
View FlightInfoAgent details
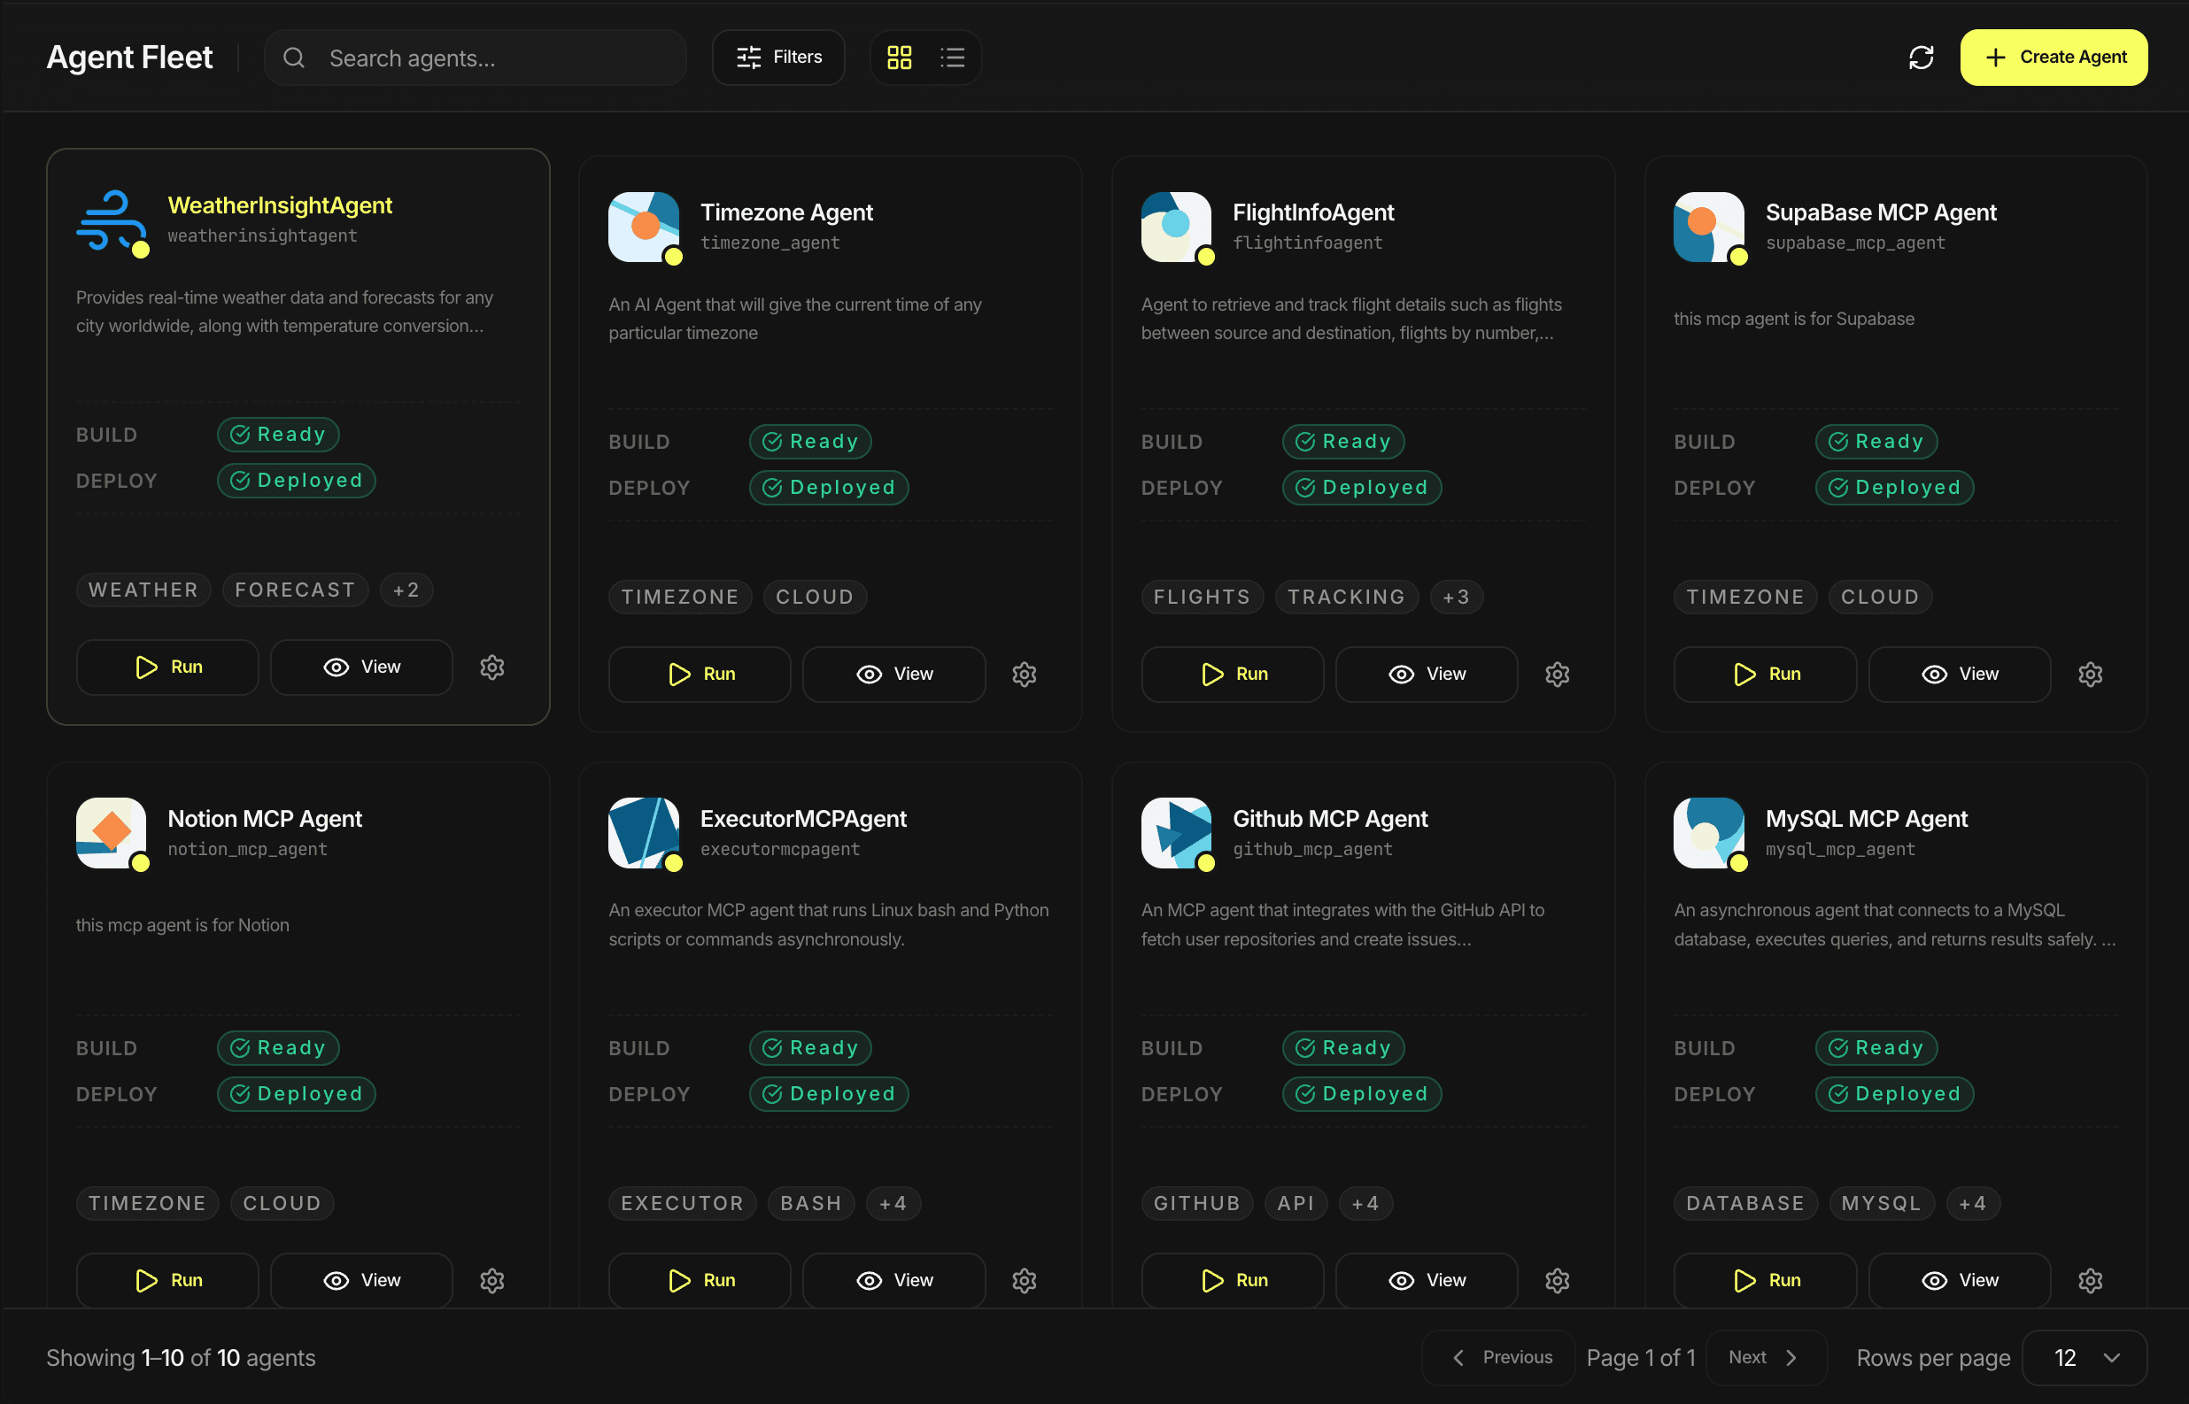pos(1427,675)
